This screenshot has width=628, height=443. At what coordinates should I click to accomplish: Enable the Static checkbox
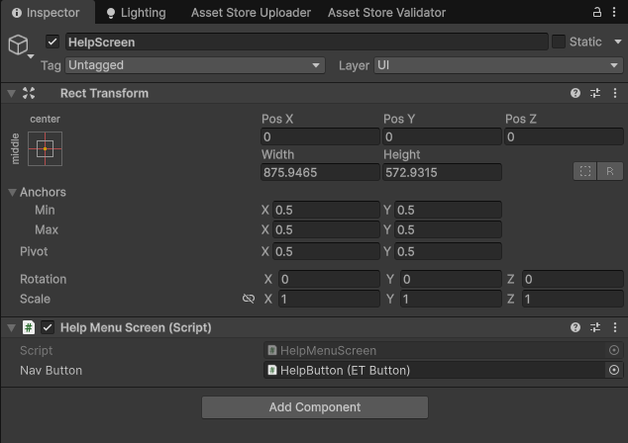coord(559,43)
